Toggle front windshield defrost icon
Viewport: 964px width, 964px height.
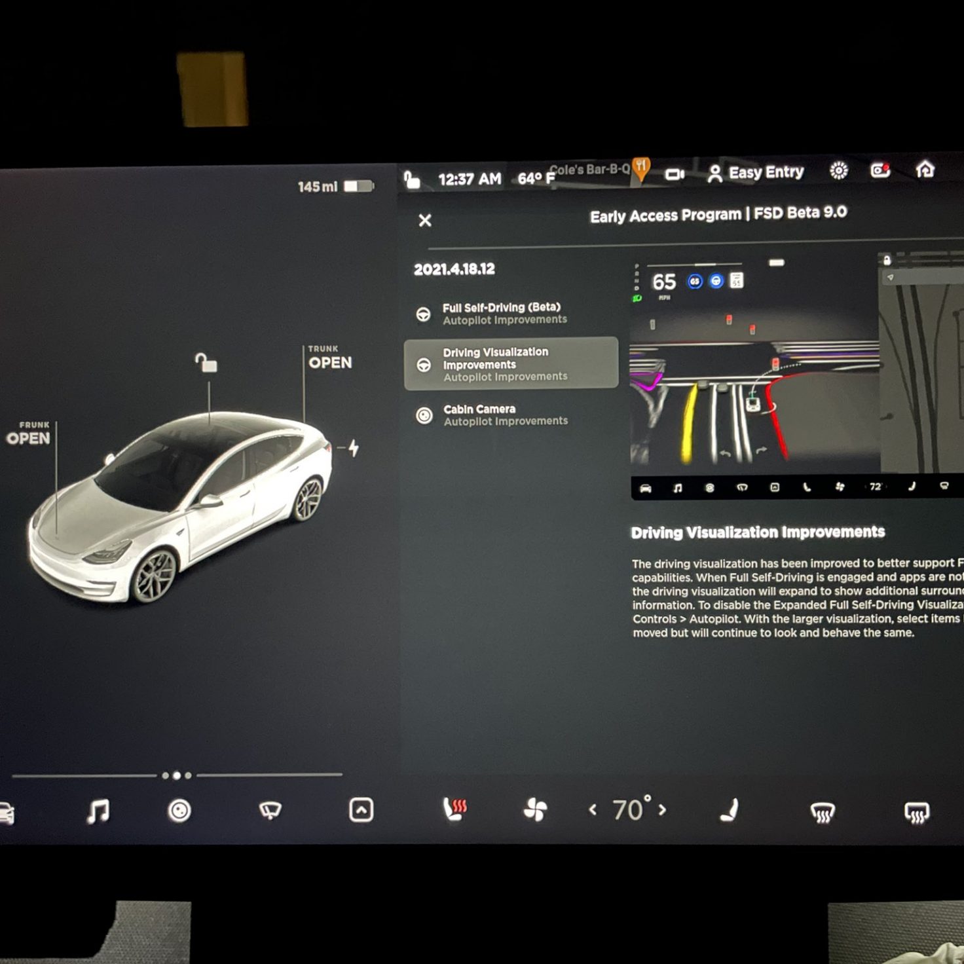point(823,813)
